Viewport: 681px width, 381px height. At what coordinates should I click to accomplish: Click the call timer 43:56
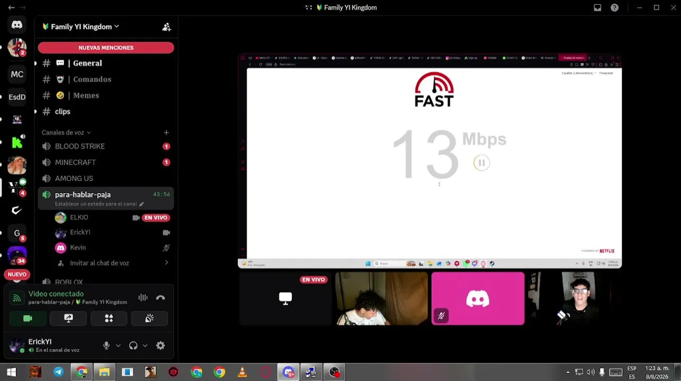[161, 195]
